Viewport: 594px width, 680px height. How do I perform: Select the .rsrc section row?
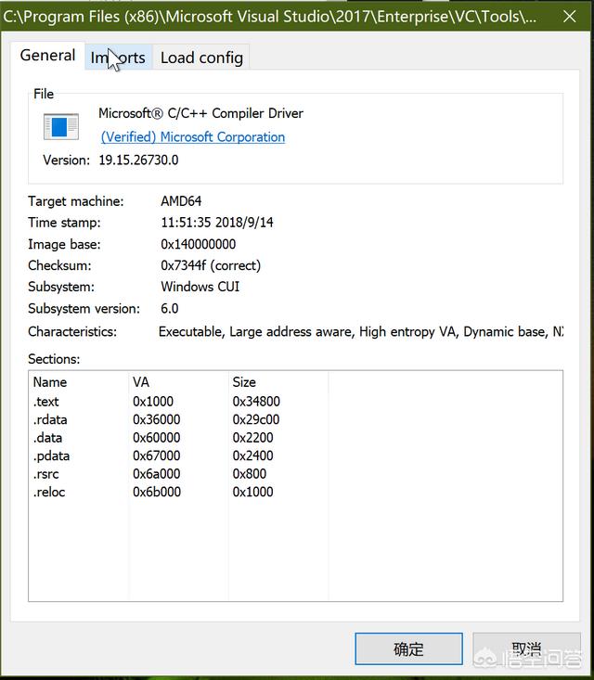pyautogui.click(x=295, y=474)
